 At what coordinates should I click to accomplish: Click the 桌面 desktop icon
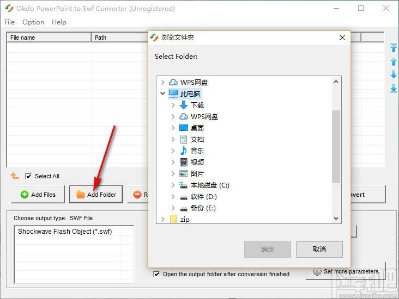point(184,128)
